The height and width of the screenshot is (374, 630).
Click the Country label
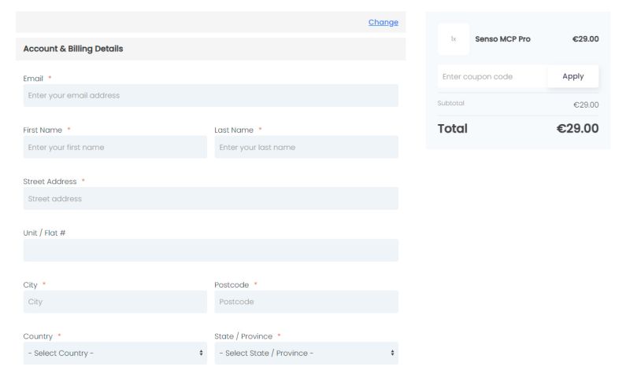(38, 336)
